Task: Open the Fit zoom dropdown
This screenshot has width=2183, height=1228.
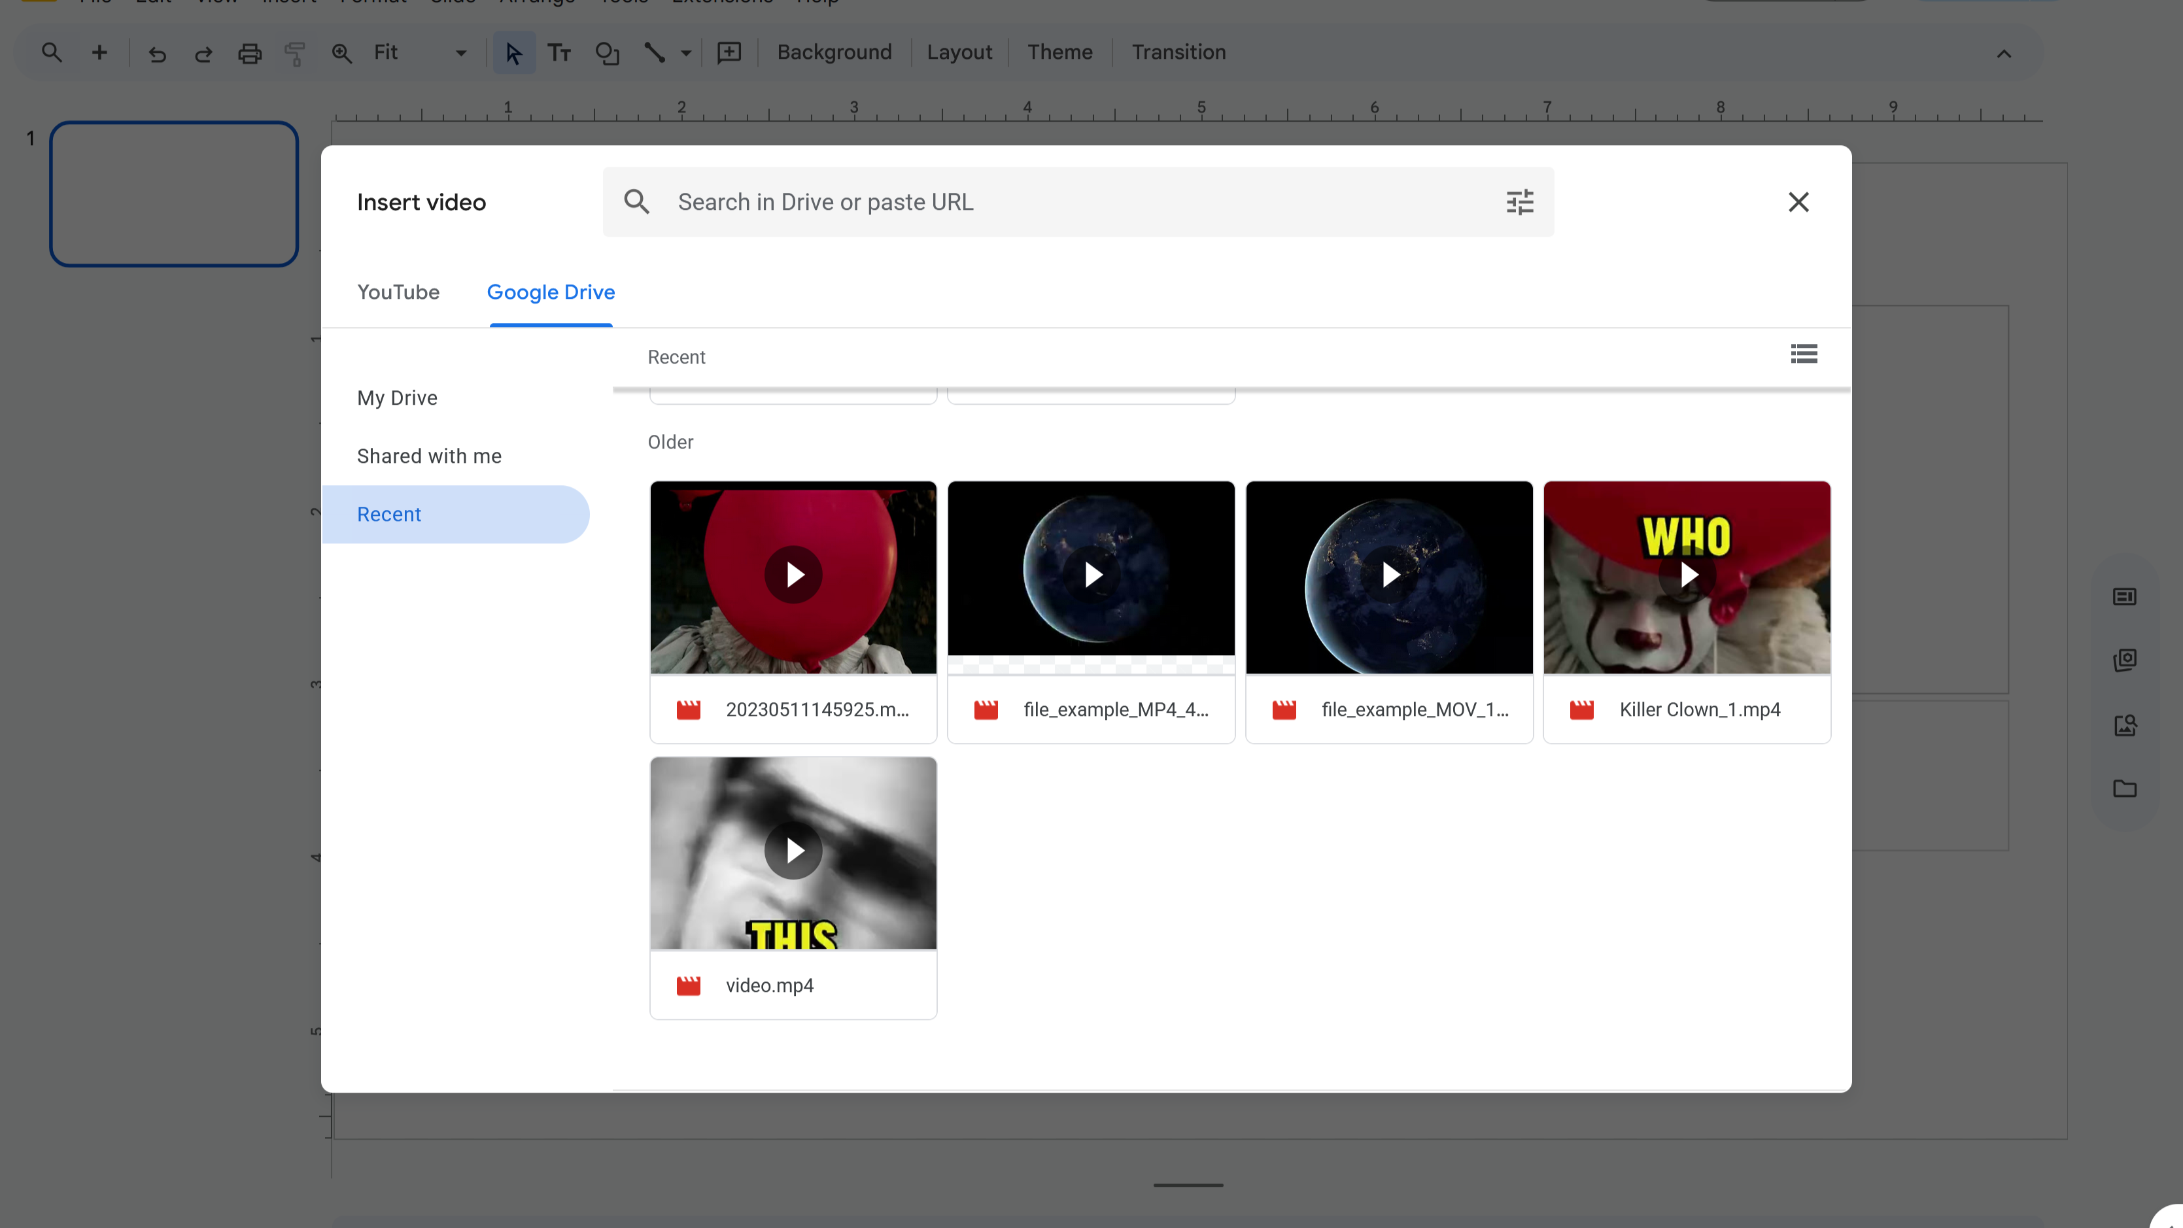Action: tap(421, 52)
